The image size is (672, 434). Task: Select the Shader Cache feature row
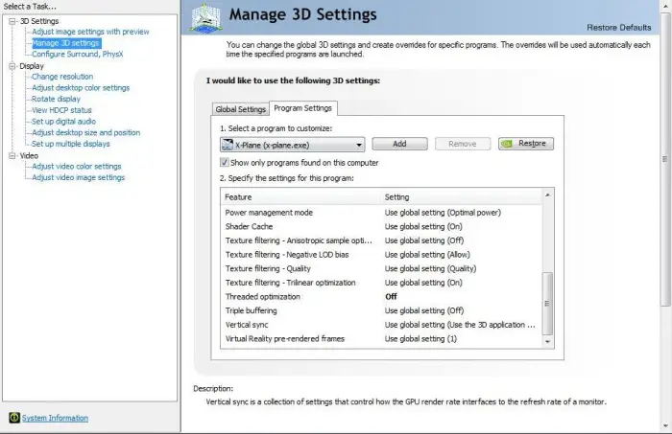pos(381,227)
